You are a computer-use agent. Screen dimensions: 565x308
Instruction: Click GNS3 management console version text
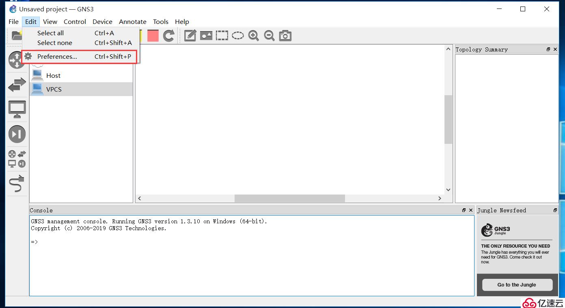(x=149, y=221)
